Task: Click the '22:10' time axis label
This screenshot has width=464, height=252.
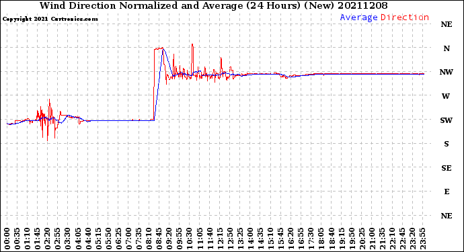Action: pyautogui.click(x=392, y=239)
